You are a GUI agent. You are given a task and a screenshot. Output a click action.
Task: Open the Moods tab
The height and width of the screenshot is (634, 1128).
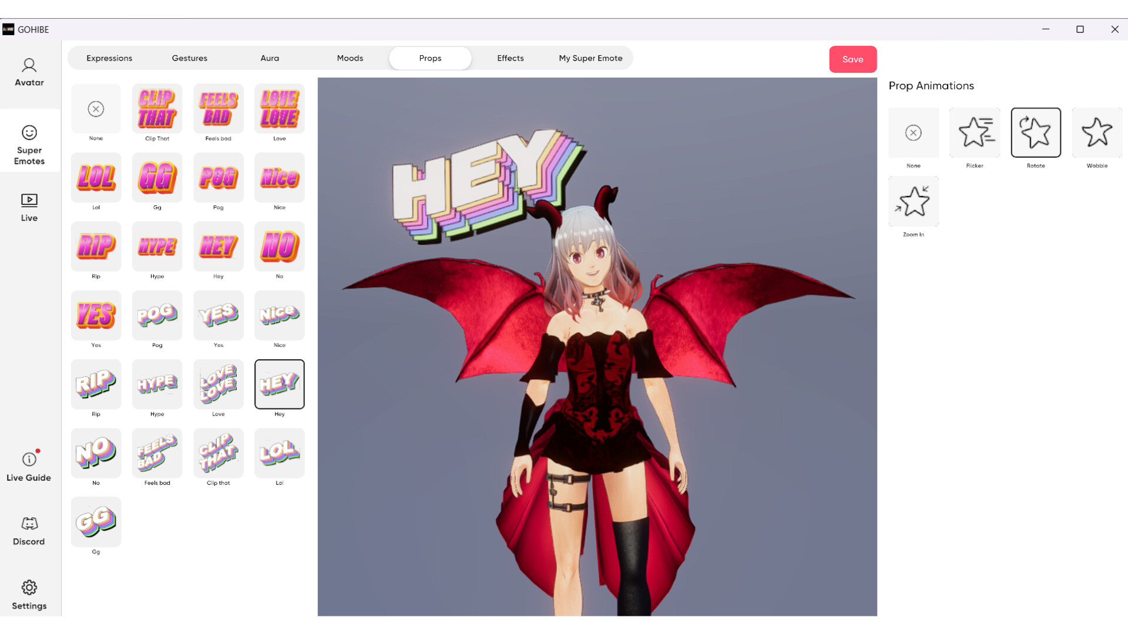click(x=350, y=58)
